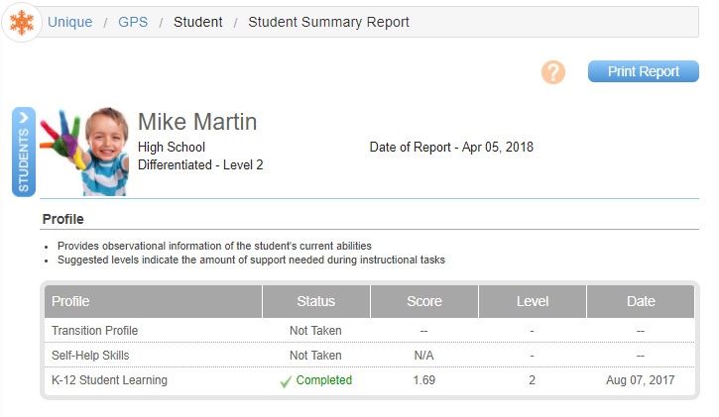
Task: Open help with the orange question mark
Action: [553, 72]
